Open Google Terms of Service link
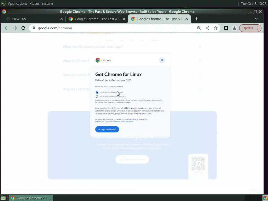The height and width of the screenshot is (201, 268). [x=135, y=119]
